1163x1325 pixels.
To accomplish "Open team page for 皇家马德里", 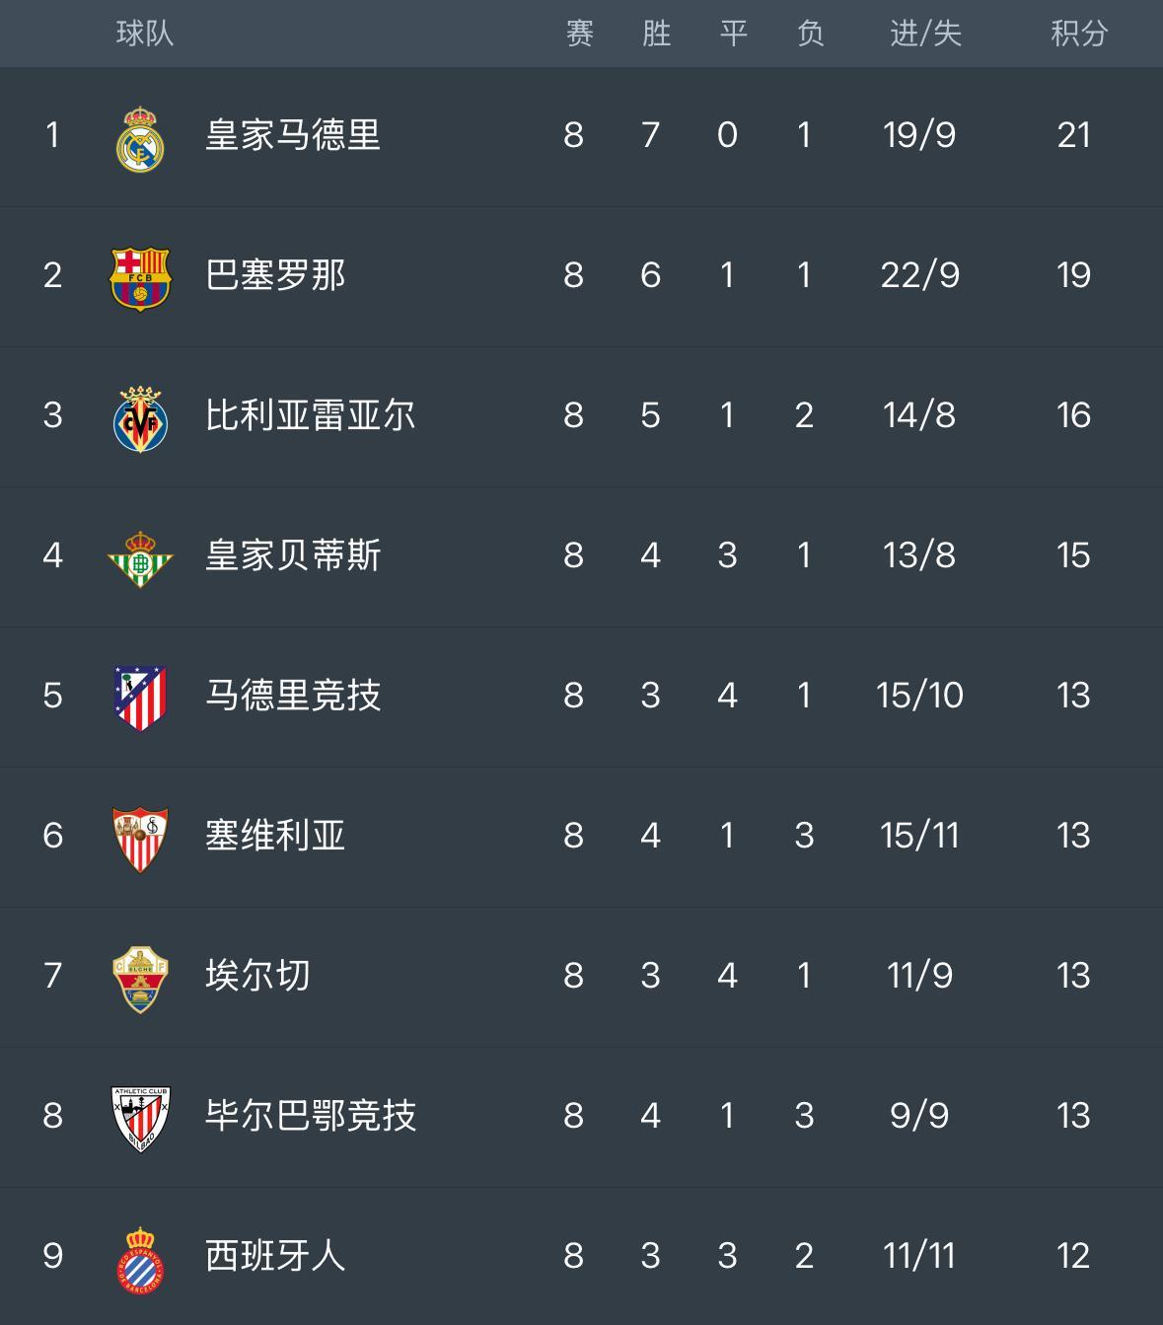I will [292, 135].
